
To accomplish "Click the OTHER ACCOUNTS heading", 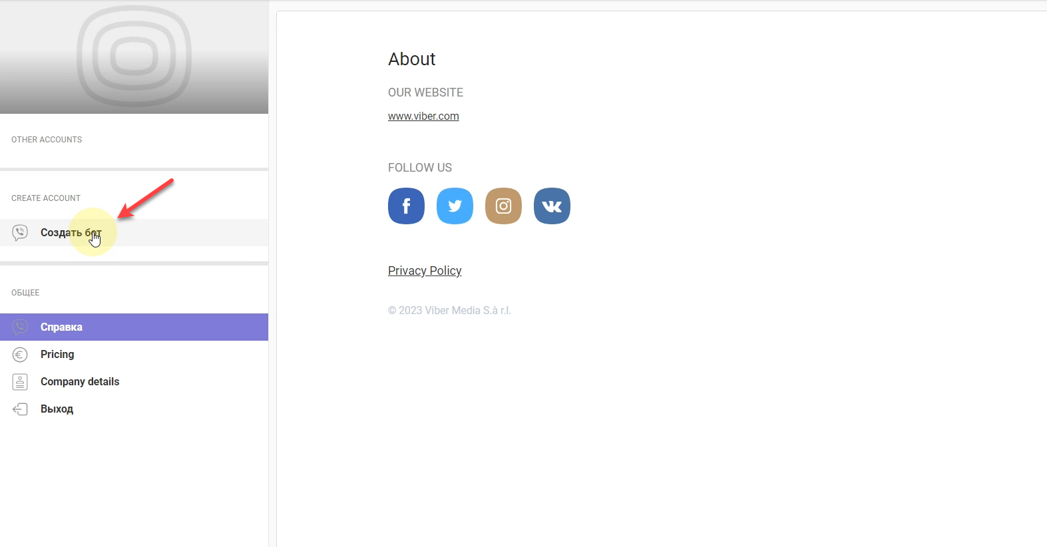I will (x=47, y=140).
